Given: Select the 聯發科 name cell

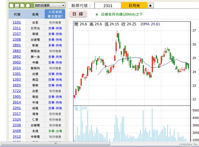Looking at the screenshot, I should pos(35,68).
